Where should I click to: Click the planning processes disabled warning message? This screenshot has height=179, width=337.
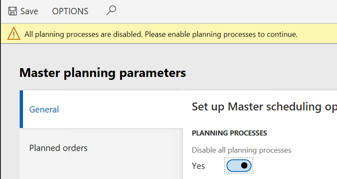click(x=161, y=34)
